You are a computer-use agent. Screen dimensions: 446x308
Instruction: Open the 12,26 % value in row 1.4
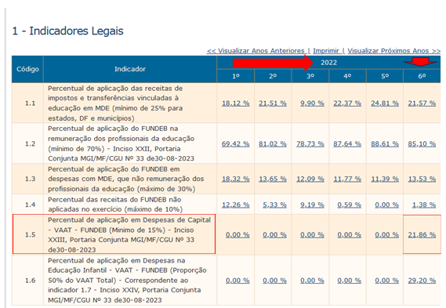(235, 205)
